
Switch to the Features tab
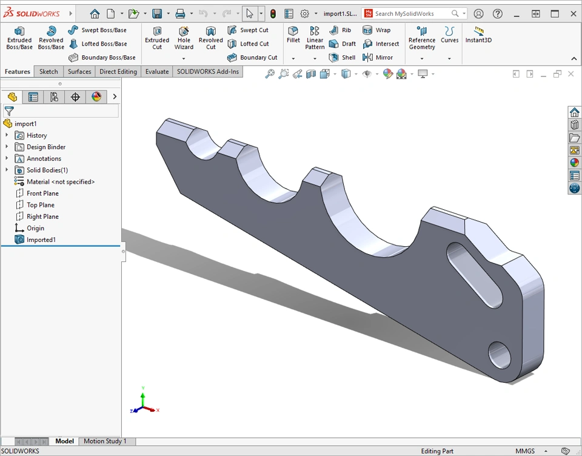click(18, 72)
